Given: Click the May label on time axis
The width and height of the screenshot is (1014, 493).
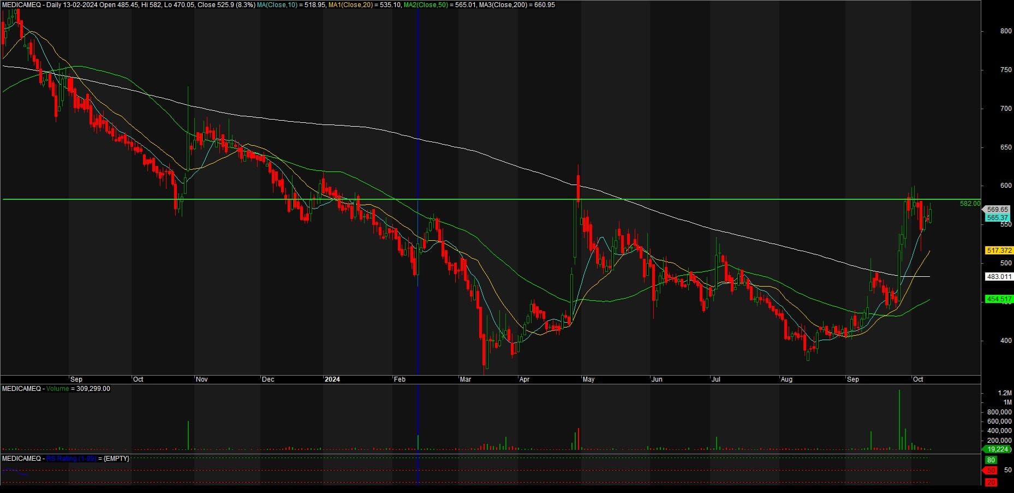Looking at the screenshot, I should [x=589, y=379].
